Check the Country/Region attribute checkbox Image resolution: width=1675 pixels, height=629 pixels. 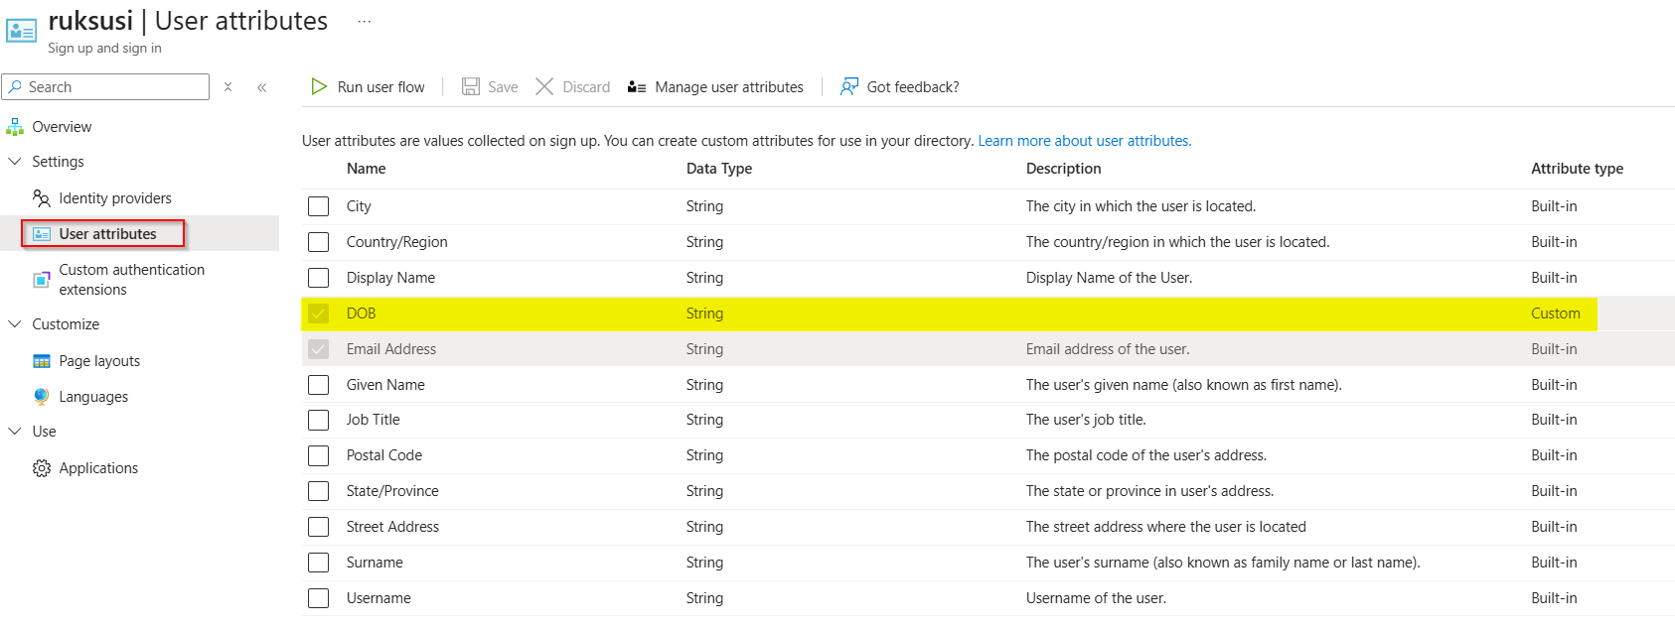pos(318,242)
